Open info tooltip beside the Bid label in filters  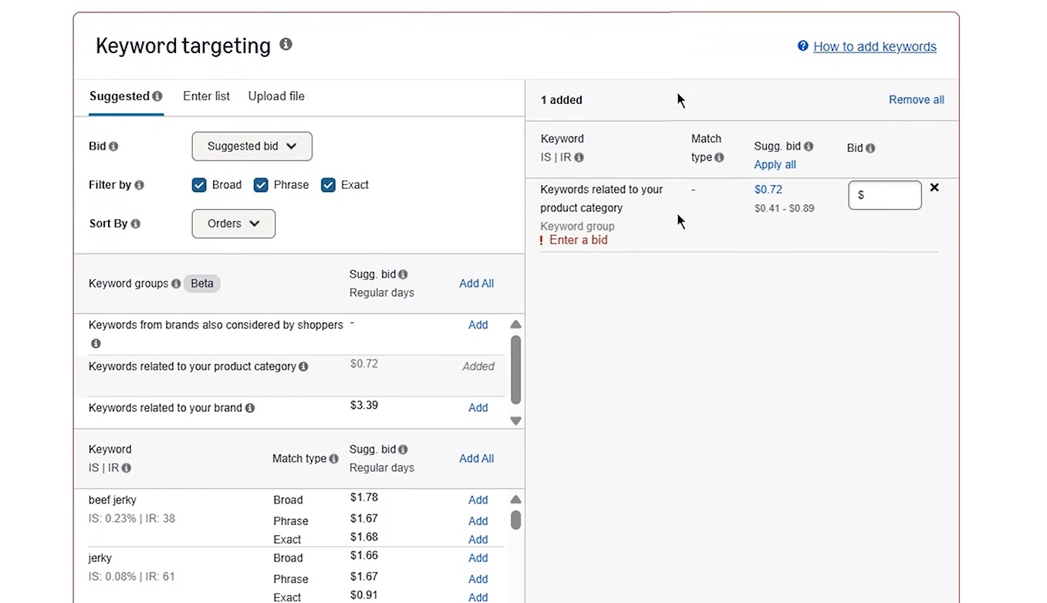pos(113,147)
